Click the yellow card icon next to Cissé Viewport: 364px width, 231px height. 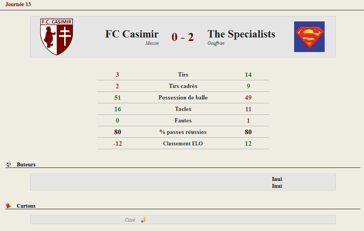143,220
